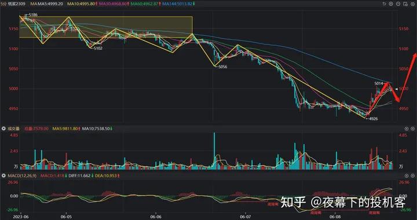Click the undo arrow icon in chart toolbar
Screen dimensions: 417x220
(384, 4)
